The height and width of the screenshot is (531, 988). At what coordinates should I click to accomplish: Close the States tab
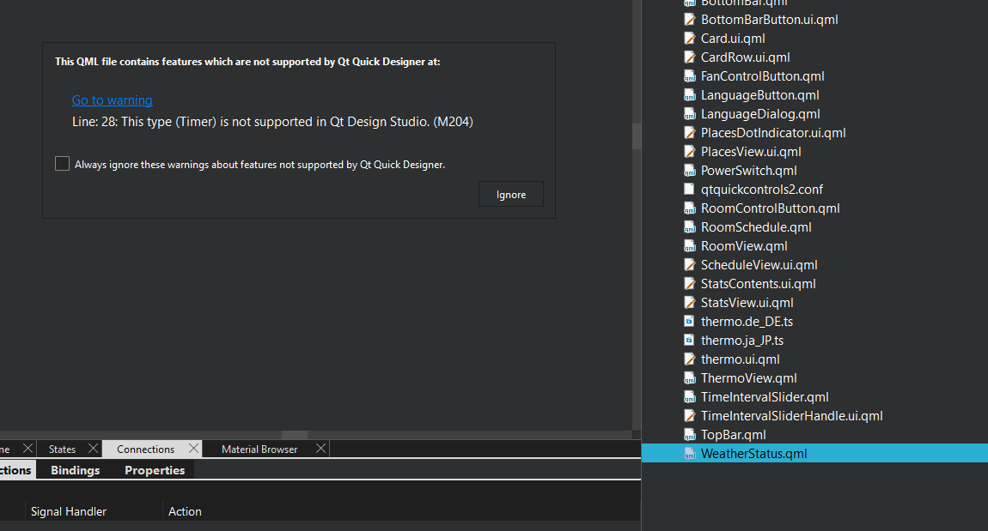click(93, 449)
